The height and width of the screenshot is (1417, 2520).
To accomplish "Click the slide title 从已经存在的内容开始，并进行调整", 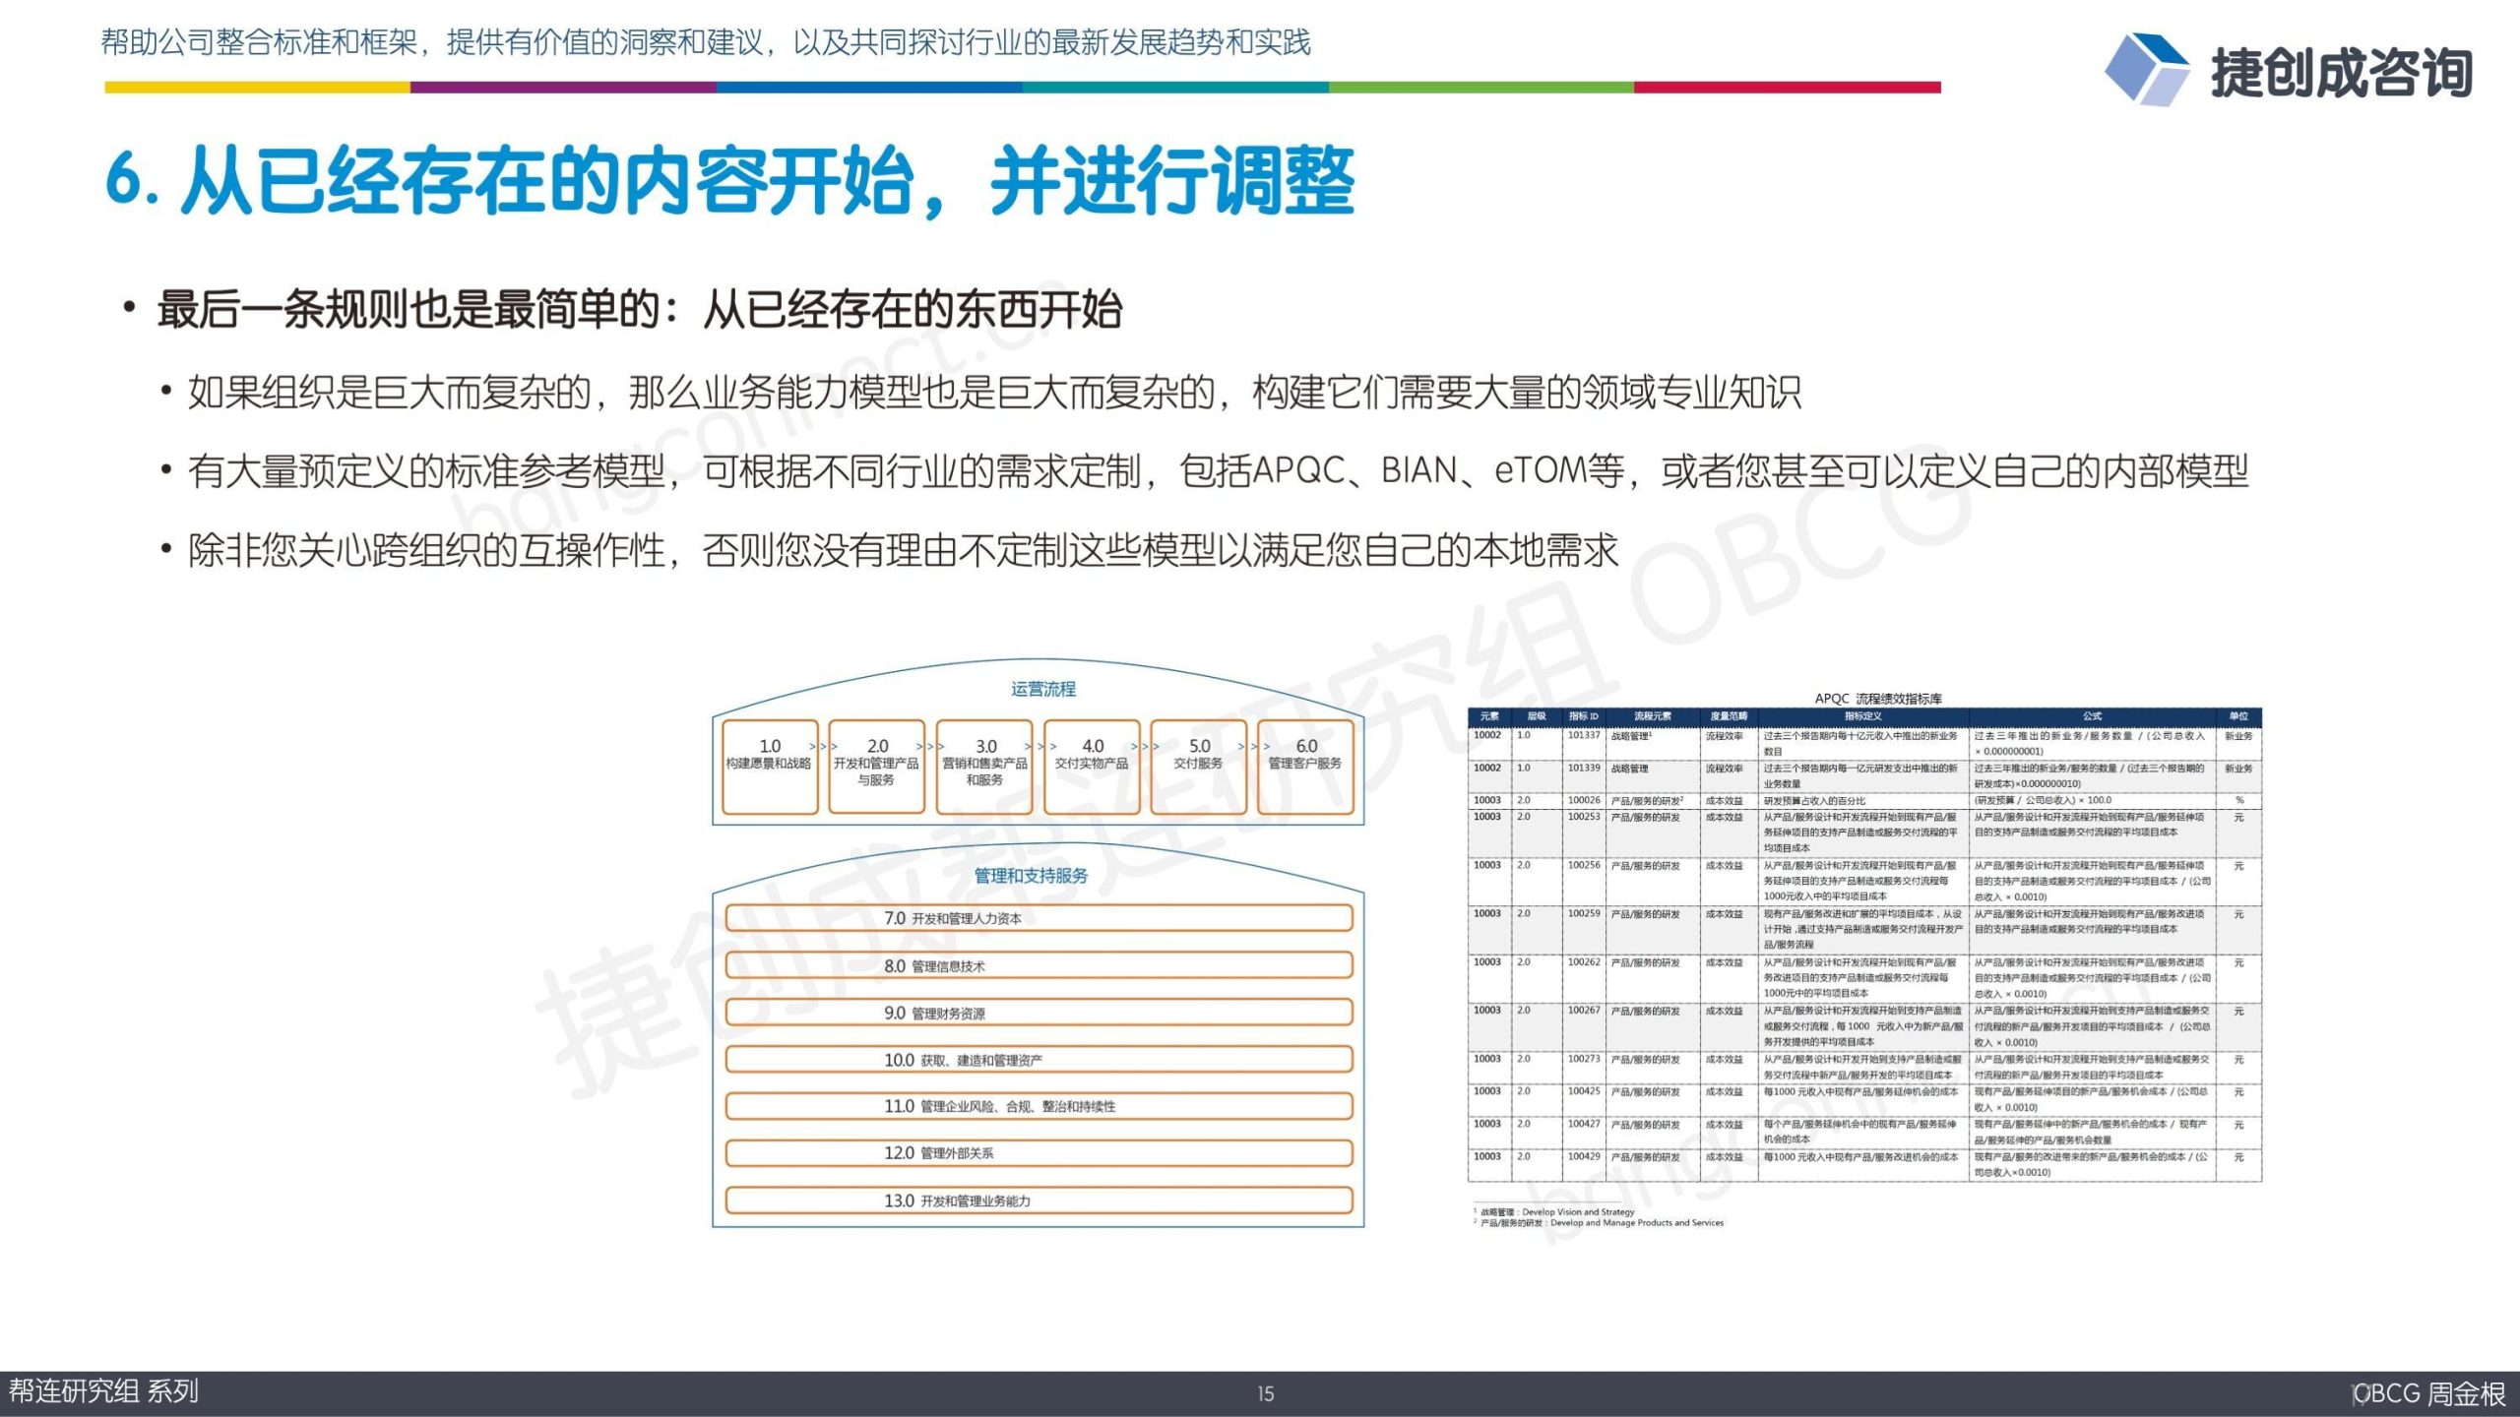I will tap(730, 180).
